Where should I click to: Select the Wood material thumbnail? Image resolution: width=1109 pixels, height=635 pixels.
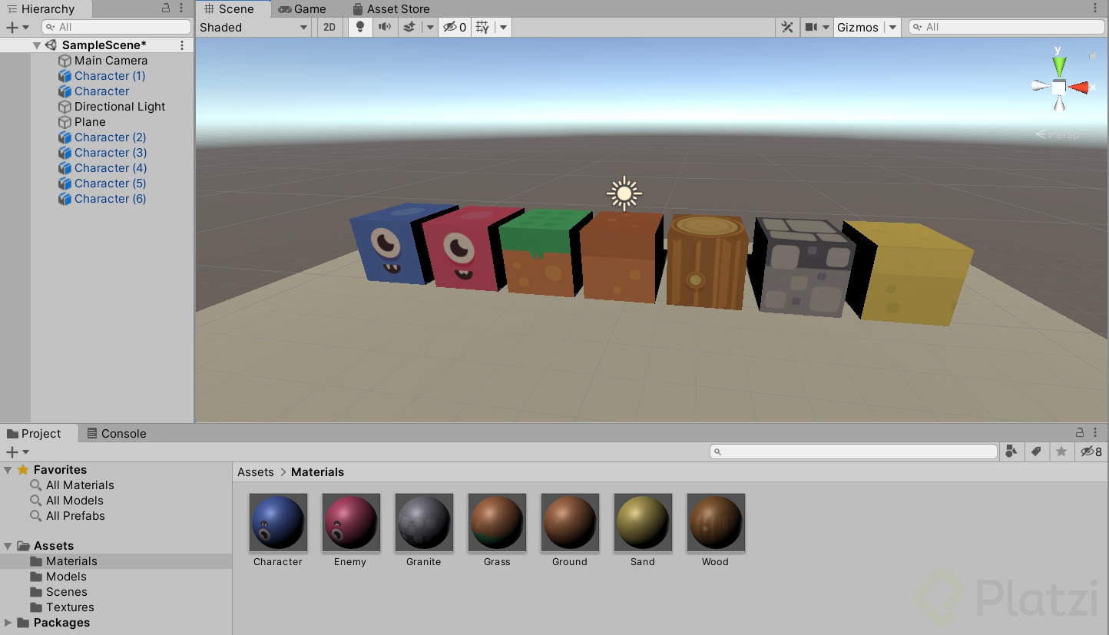click(716, 522)
